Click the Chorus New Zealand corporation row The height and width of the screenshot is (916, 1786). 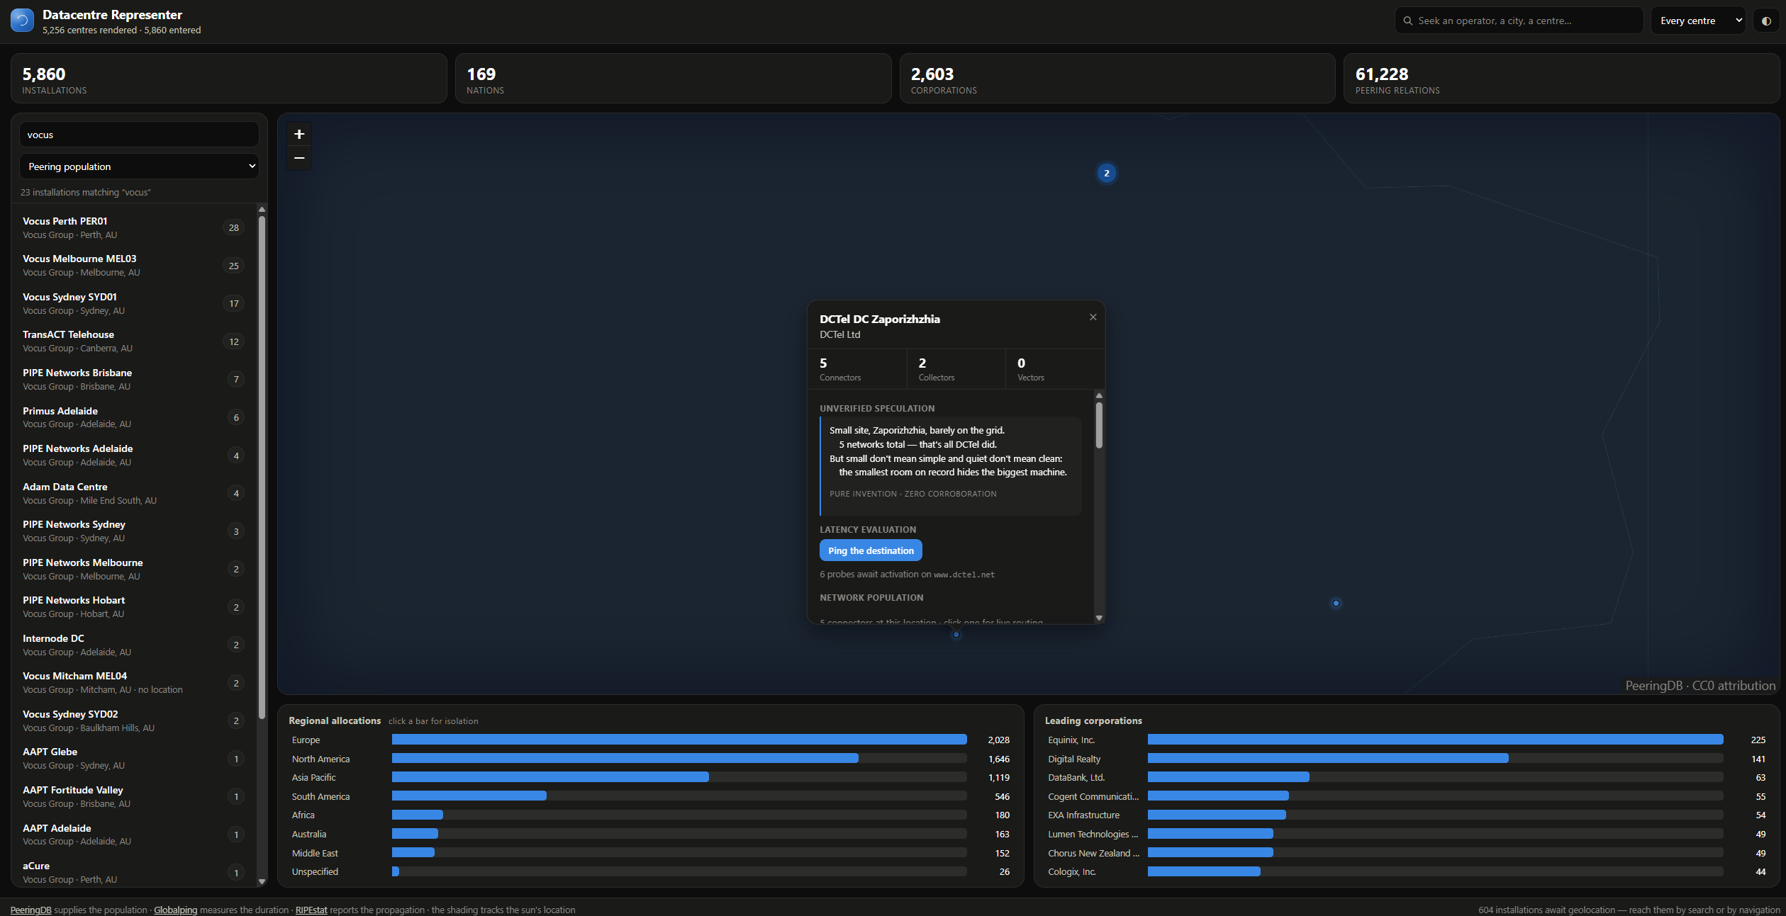coord(1407,853)
